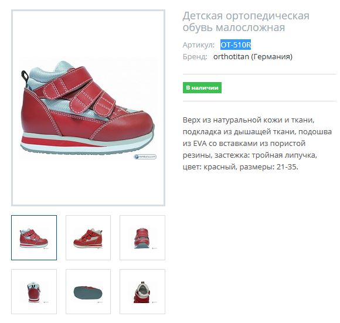Image resolution: width=340 pixels, height=323 pixels.
Task: Show the heel back-view thumbnail
Action: [x=34, y=291]
